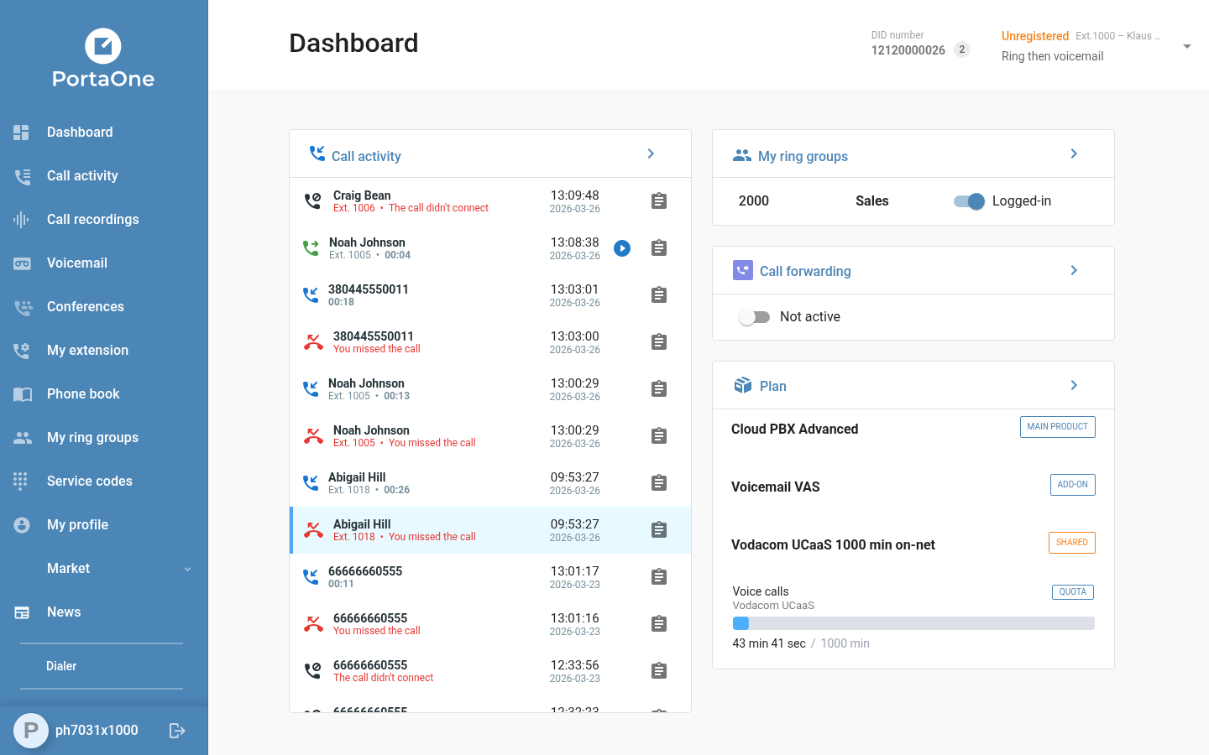Play the Noah Johnson 13:08:38 call recording
Viewport: 1209px width, 755px height.
(x=622, y=248)
